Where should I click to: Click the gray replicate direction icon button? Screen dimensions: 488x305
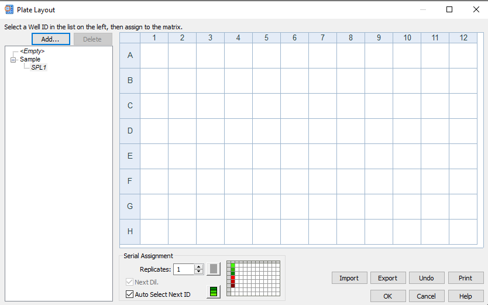tap(214, 269)
